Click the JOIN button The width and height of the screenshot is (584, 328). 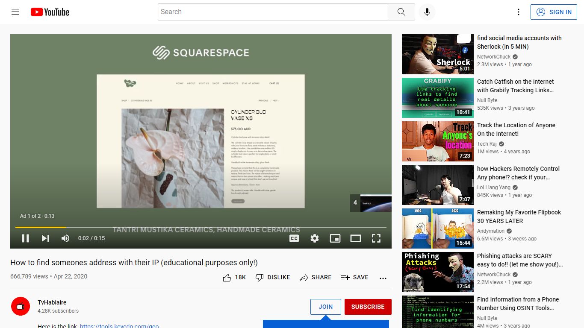tap(326, 307)
